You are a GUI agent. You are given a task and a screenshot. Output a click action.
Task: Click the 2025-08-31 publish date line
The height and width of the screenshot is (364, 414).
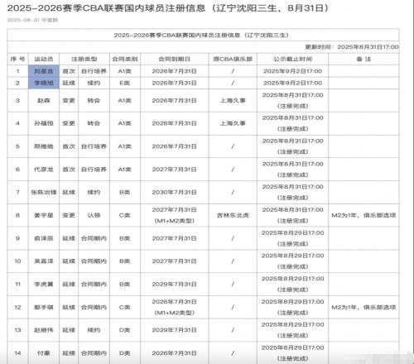click(x=32, y=20)
